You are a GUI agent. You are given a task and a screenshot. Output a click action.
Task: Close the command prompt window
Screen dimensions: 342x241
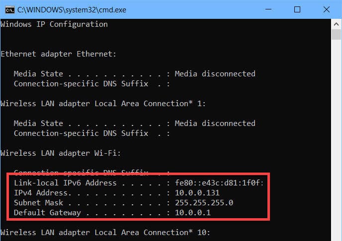point(326,9)
